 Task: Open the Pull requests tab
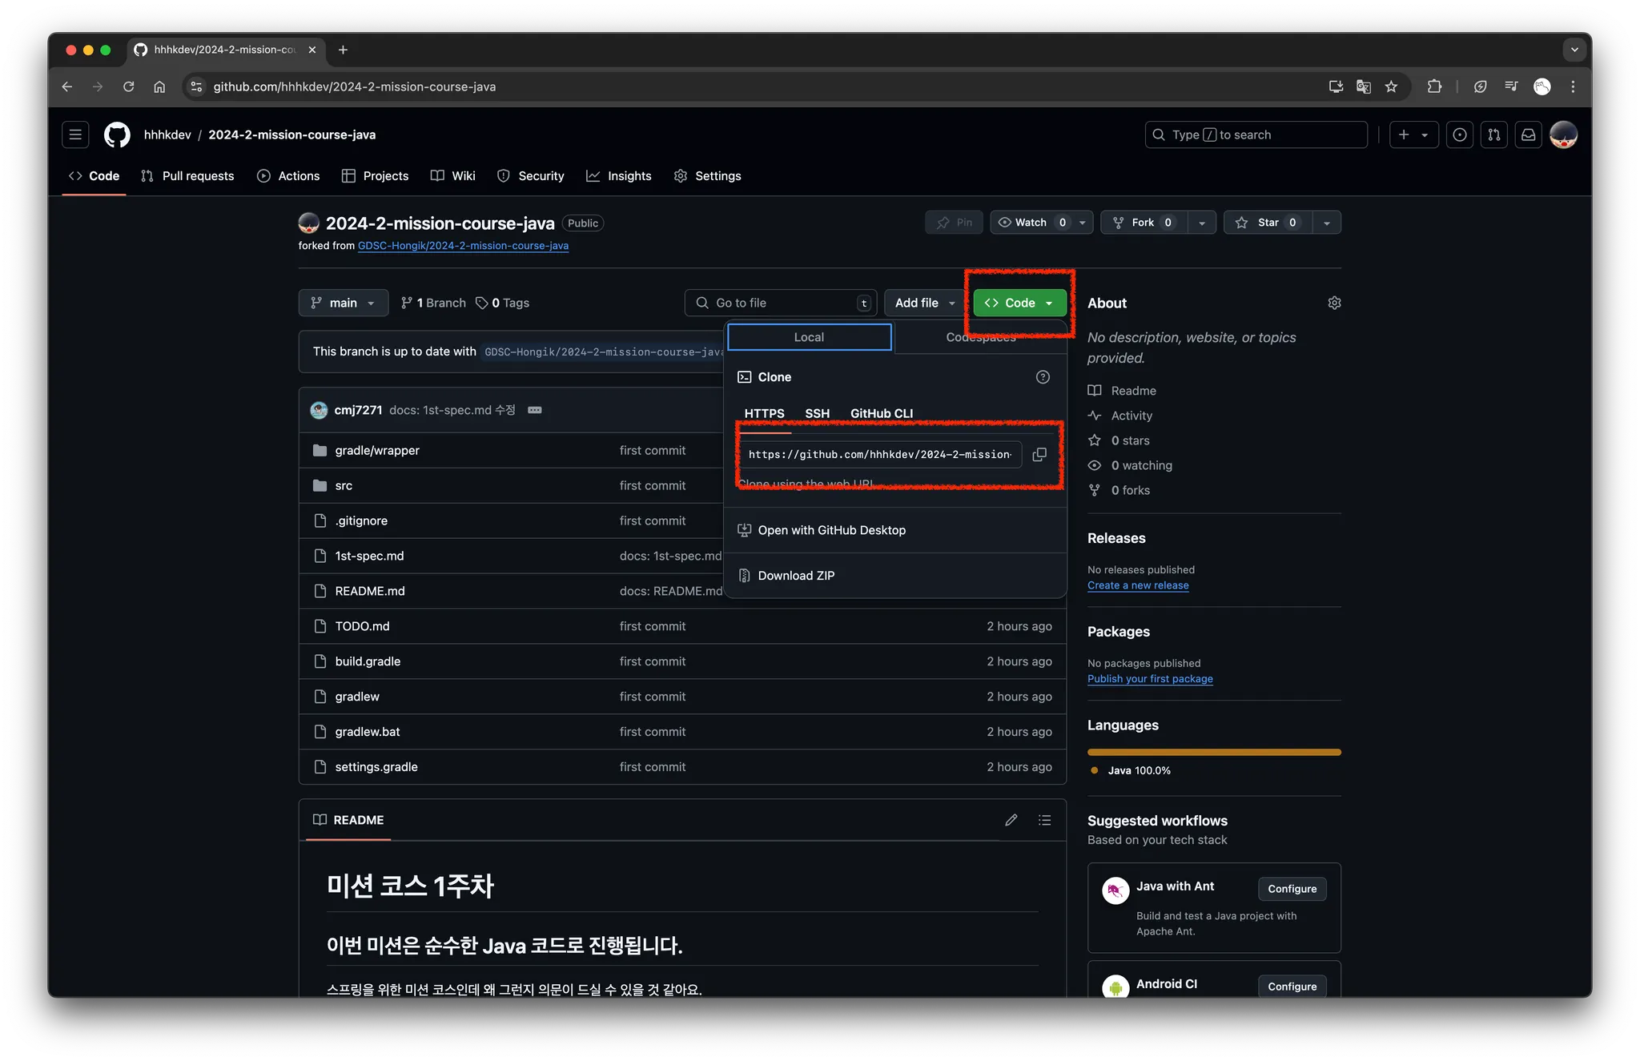(x=188, y=176)
